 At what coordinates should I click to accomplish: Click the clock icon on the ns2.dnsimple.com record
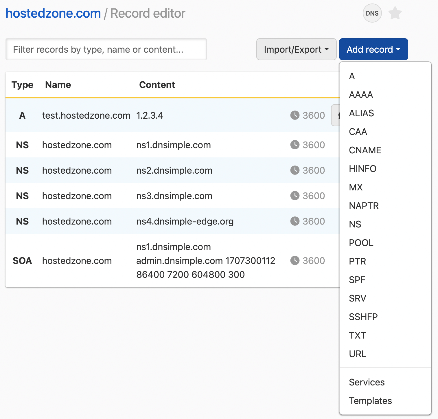coord(295,170)
